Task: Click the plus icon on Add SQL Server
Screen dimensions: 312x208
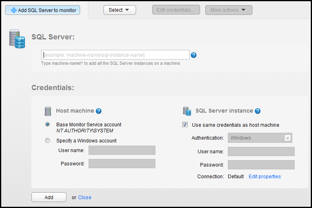Action: (x=14, y=10)
